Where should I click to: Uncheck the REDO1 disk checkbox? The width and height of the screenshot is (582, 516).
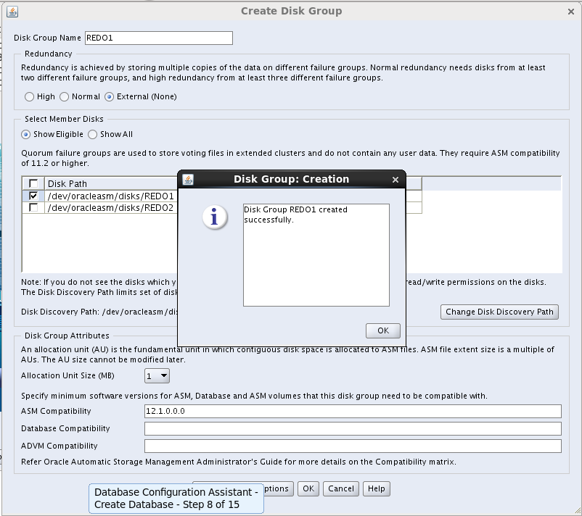pos(33,196)
